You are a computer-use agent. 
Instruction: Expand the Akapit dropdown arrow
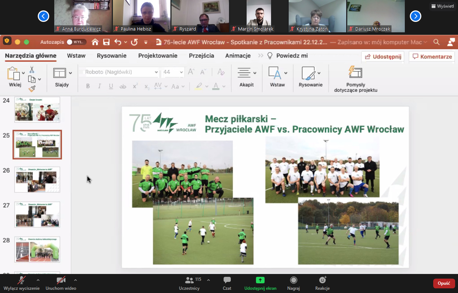coord(255,73)
